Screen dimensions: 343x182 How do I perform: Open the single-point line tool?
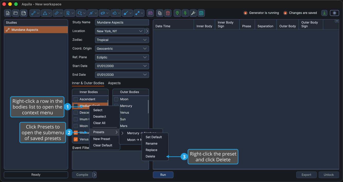[127, 13]
